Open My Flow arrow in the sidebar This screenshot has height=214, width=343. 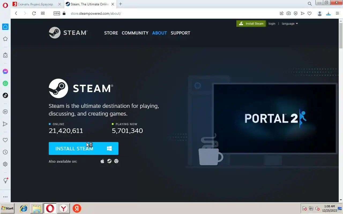(x=5, y=124)
